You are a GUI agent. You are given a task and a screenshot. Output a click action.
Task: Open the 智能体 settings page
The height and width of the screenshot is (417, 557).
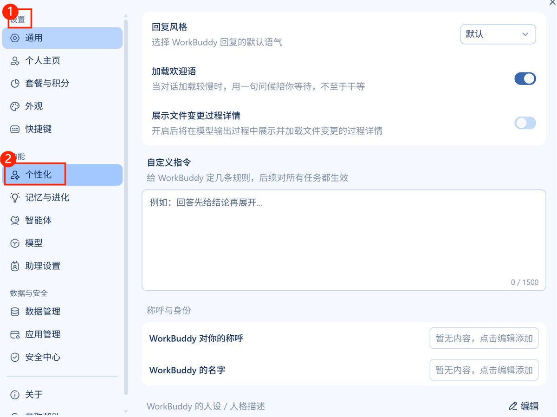tap(62, 221)
